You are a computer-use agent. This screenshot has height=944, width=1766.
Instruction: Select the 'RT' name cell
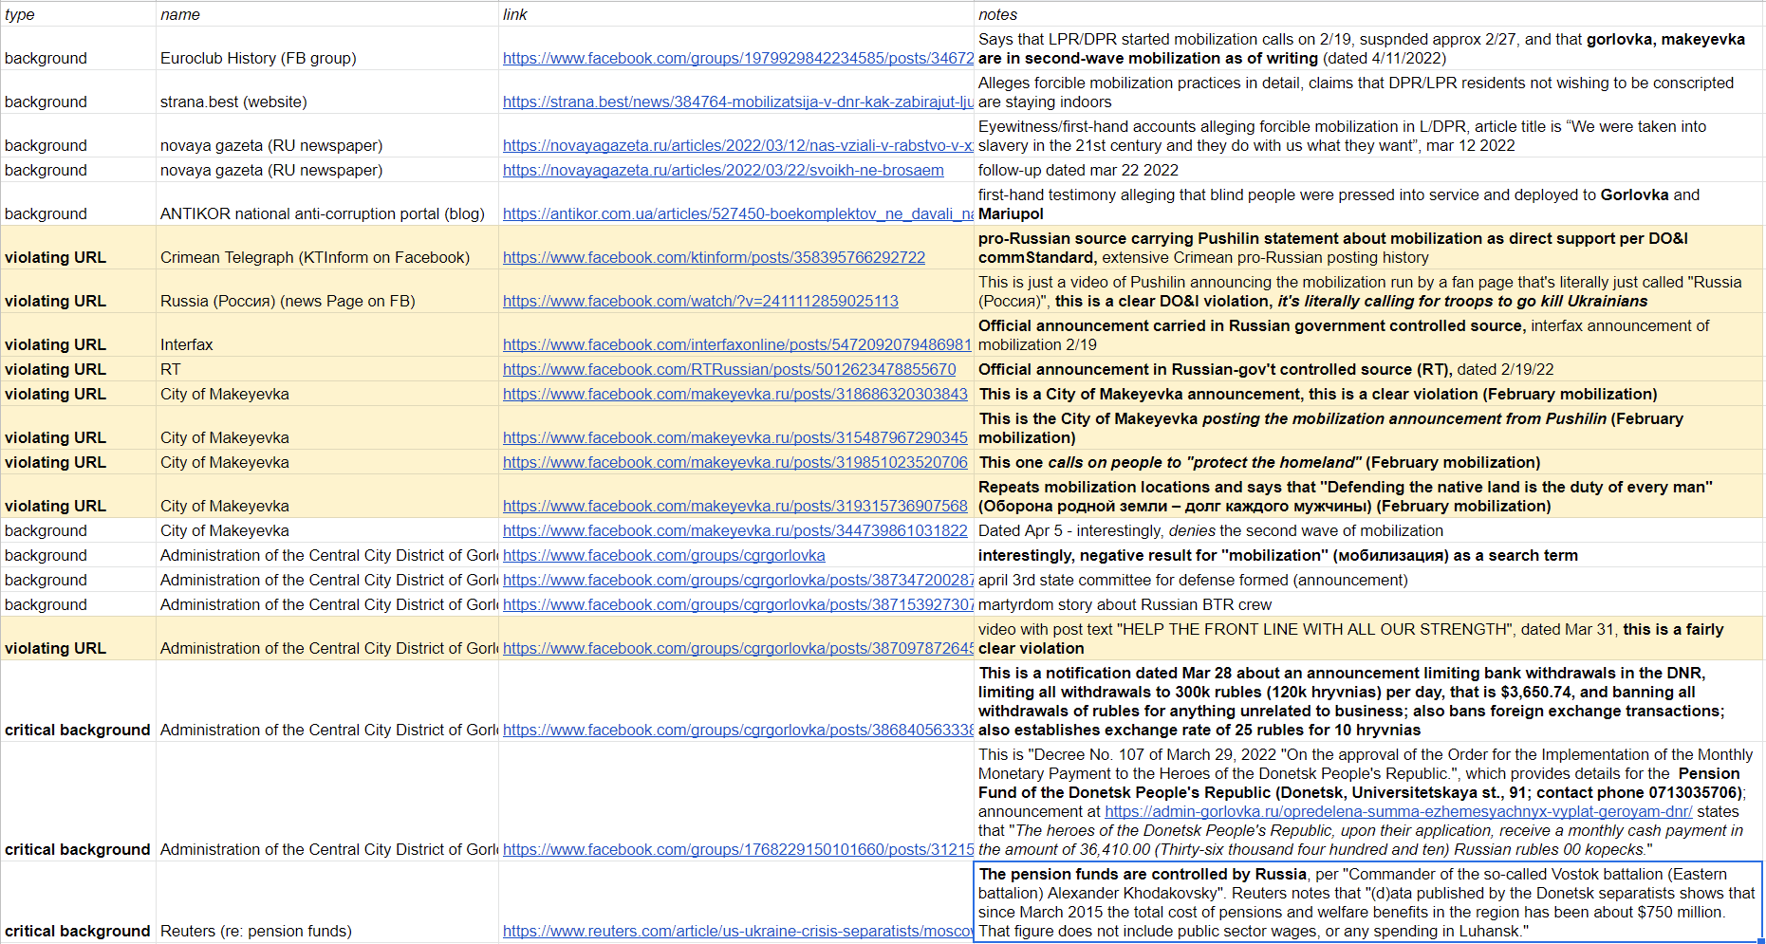pyautogui.click(x=327, y=369)
